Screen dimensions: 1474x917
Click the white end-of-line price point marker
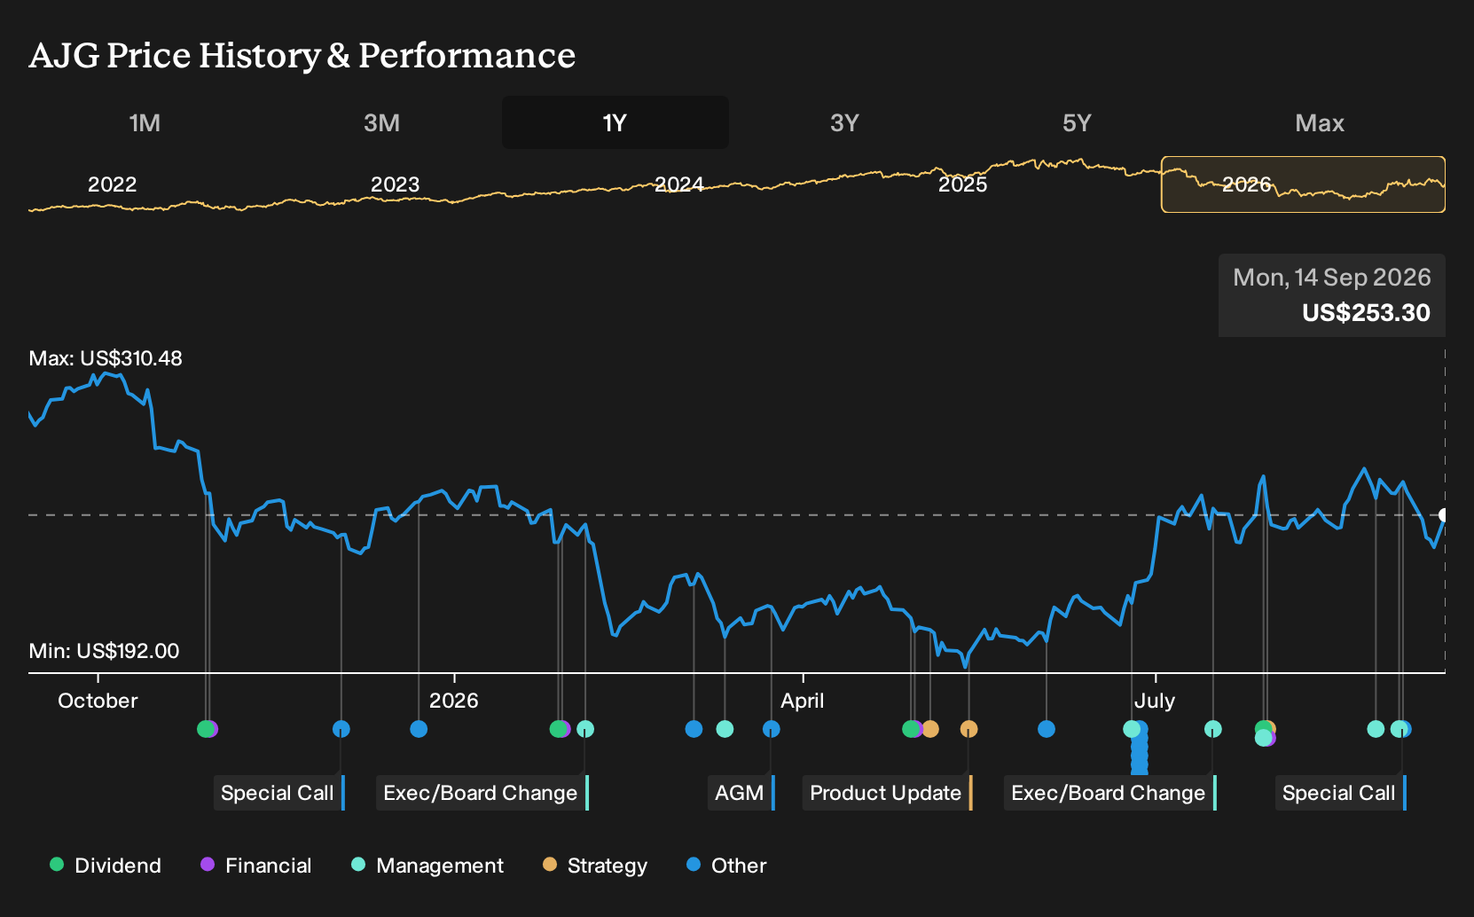(1444, 515)
